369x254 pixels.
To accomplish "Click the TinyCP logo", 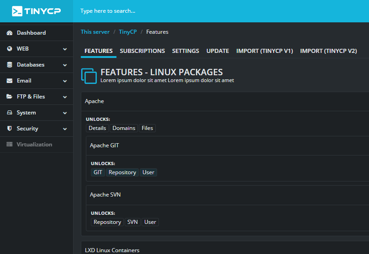I will click(x=37, y=11).
